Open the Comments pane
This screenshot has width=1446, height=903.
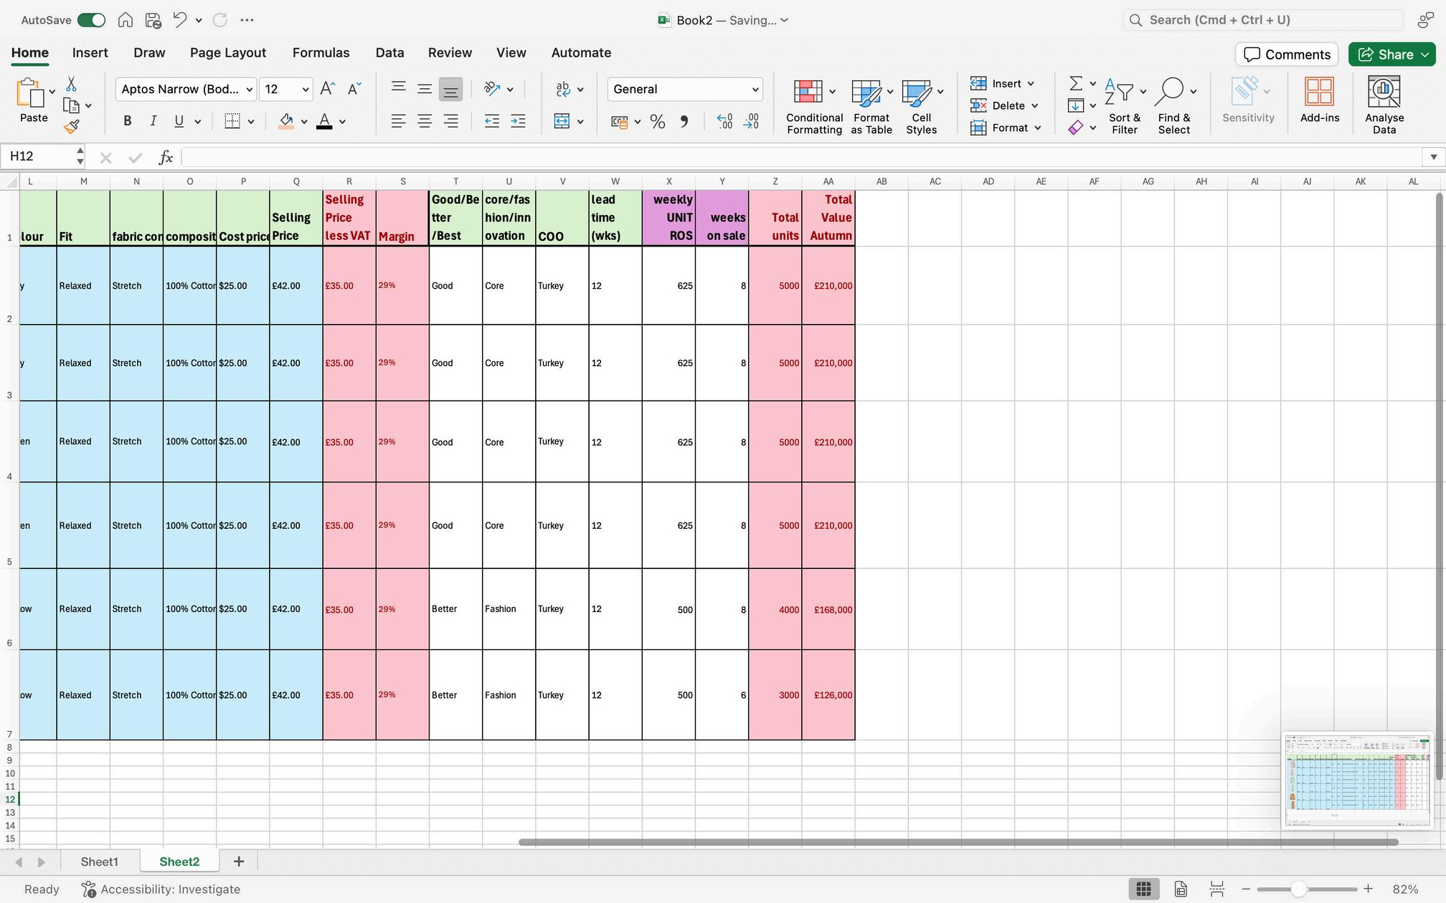coord(1286,54)
